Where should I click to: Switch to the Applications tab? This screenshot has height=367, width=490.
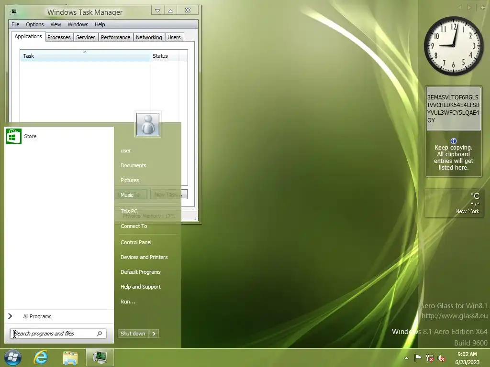28,36
